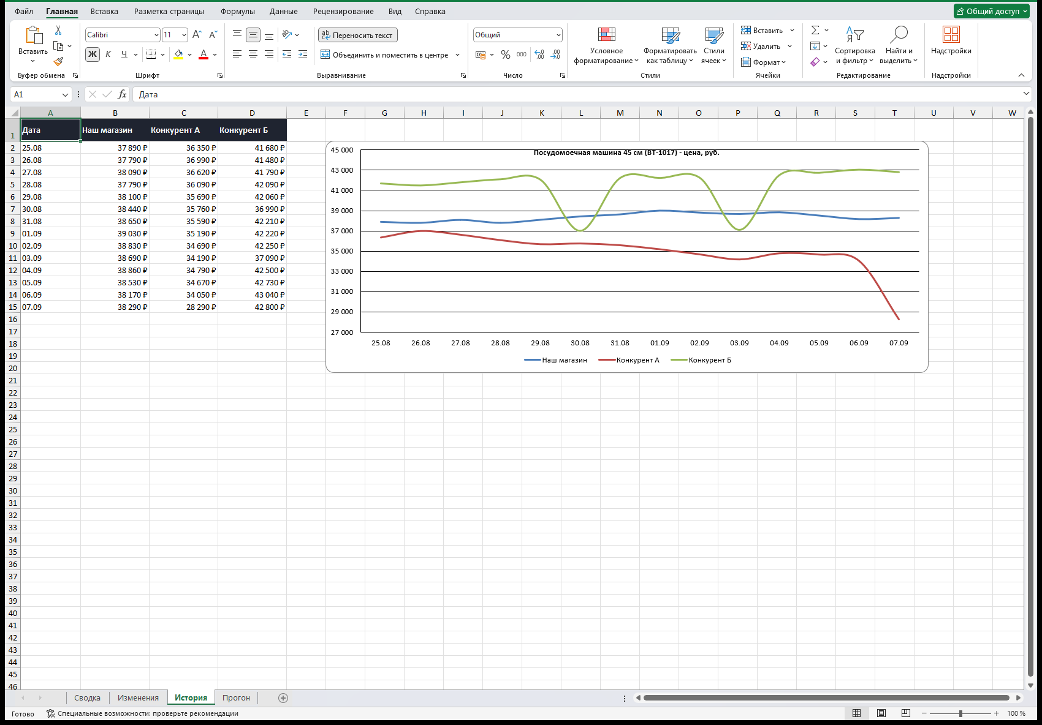Switch to the Данные ribbon tab
This screenshot has width=1042, height=725.
pos(283,11)
